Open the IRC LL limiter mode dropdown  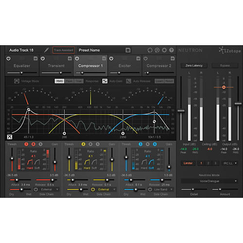point(230,163)
